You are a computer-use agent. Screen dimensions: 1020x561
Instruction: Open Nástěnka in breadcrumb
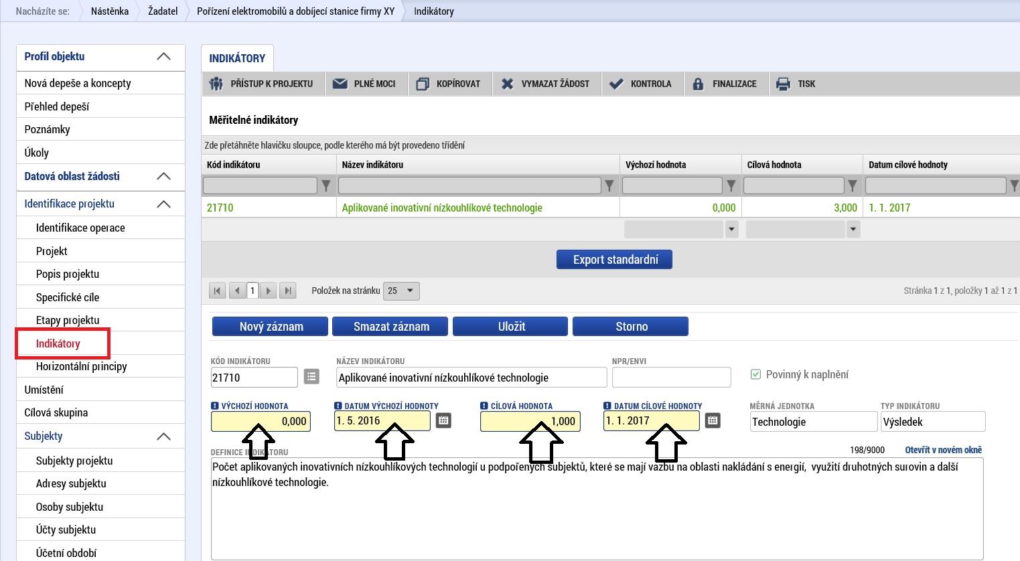click(x=110, y=11)
